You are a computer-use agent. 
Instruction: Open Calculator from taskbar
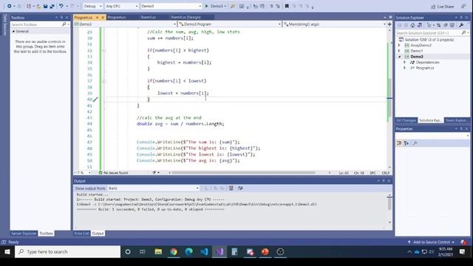tap(234, 251)
